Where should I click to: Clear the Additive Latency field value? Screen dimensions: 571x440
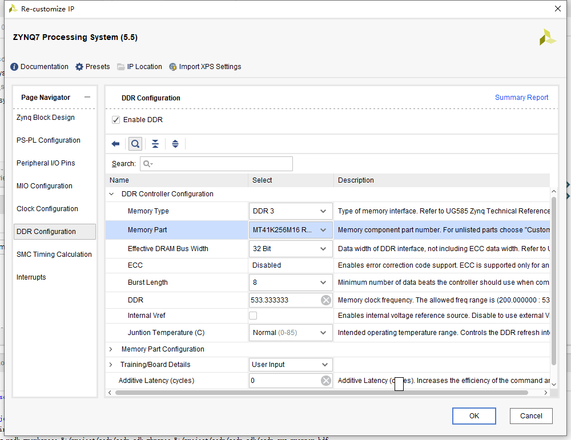pyautogui.click(x=326, y=380)
